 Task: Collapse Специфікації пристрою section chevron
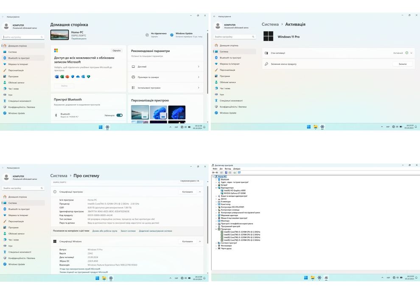coord(200,192)
